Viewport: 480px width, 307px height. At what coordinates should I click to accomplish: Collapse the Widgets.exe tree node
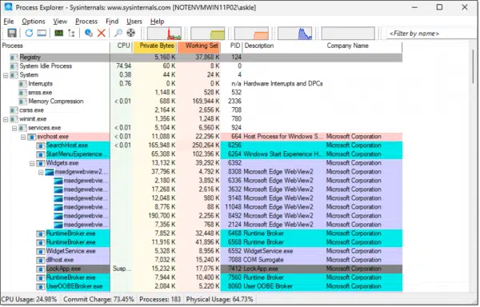[32, 164]
